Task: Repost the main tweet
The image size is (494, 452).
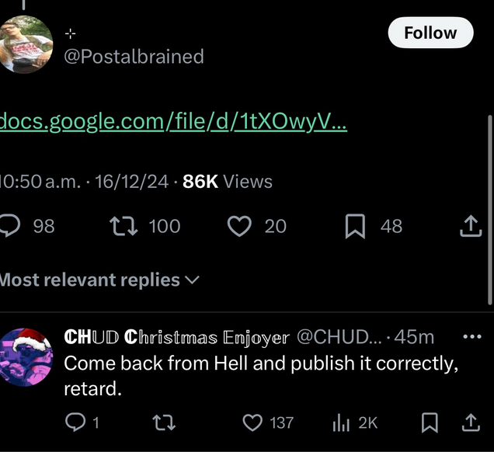Action: [121, 226]
